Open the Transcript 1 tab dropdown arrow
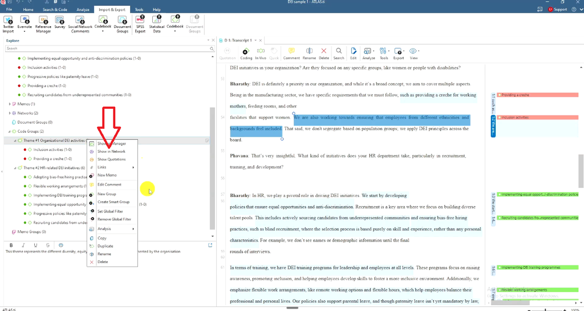This screenshot has width=584, height=311. coord(255,40)
